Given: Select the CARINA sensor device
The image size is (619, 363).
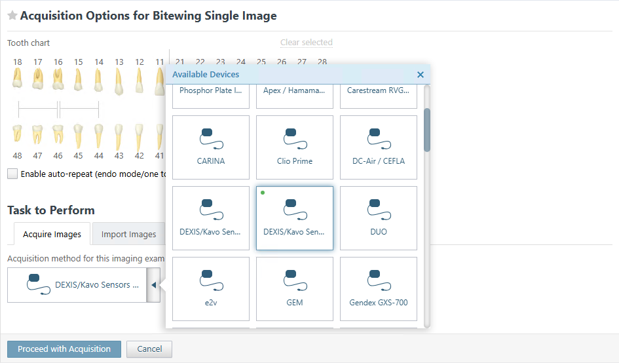Looking at the screenshot, I should 211,147.
